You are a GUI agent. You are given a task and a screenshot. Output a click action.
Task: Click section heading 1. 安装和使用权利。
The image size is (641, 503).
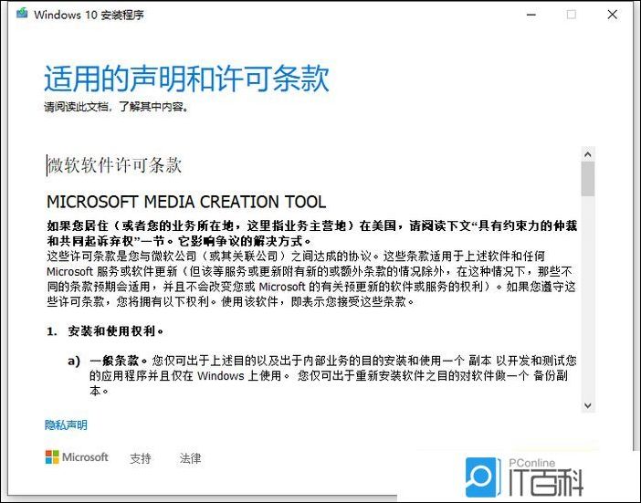[x=105, y=331]
